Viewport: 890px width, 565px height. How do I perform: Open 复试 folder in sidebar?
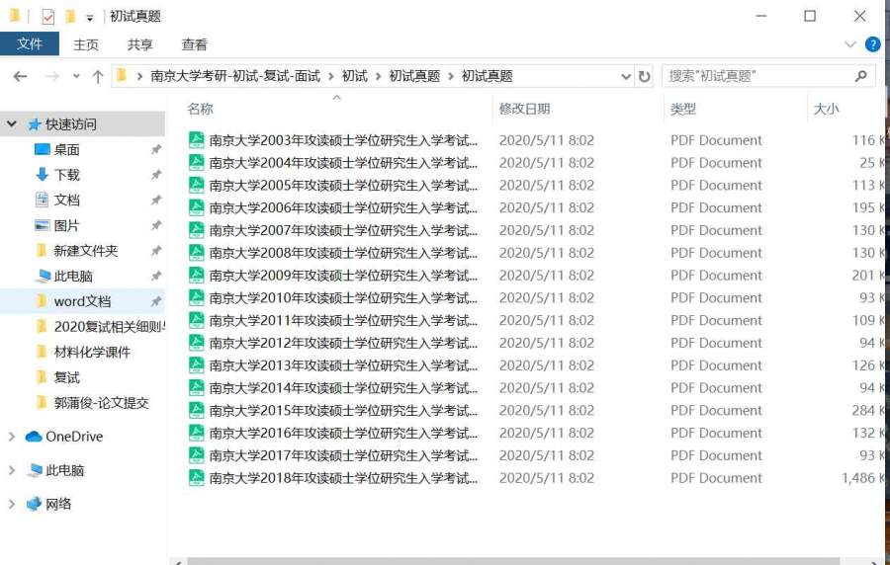pos(66,377)
